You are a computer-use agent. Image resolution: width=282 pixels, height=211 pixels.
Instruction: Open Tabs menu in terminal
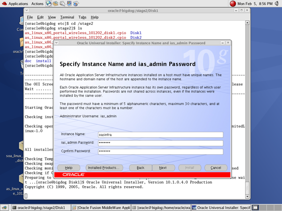pos(82,17)
